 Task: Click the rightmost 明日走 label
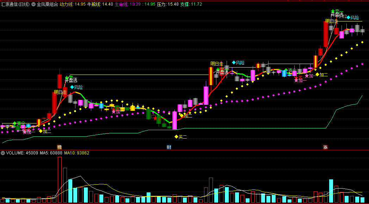[332, 21]
